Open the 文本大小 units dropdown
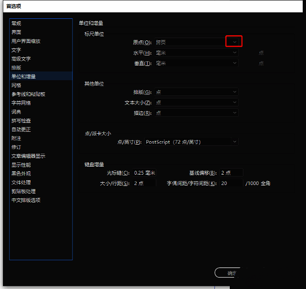Screen dimensions: 306x289 click(195, 103)
